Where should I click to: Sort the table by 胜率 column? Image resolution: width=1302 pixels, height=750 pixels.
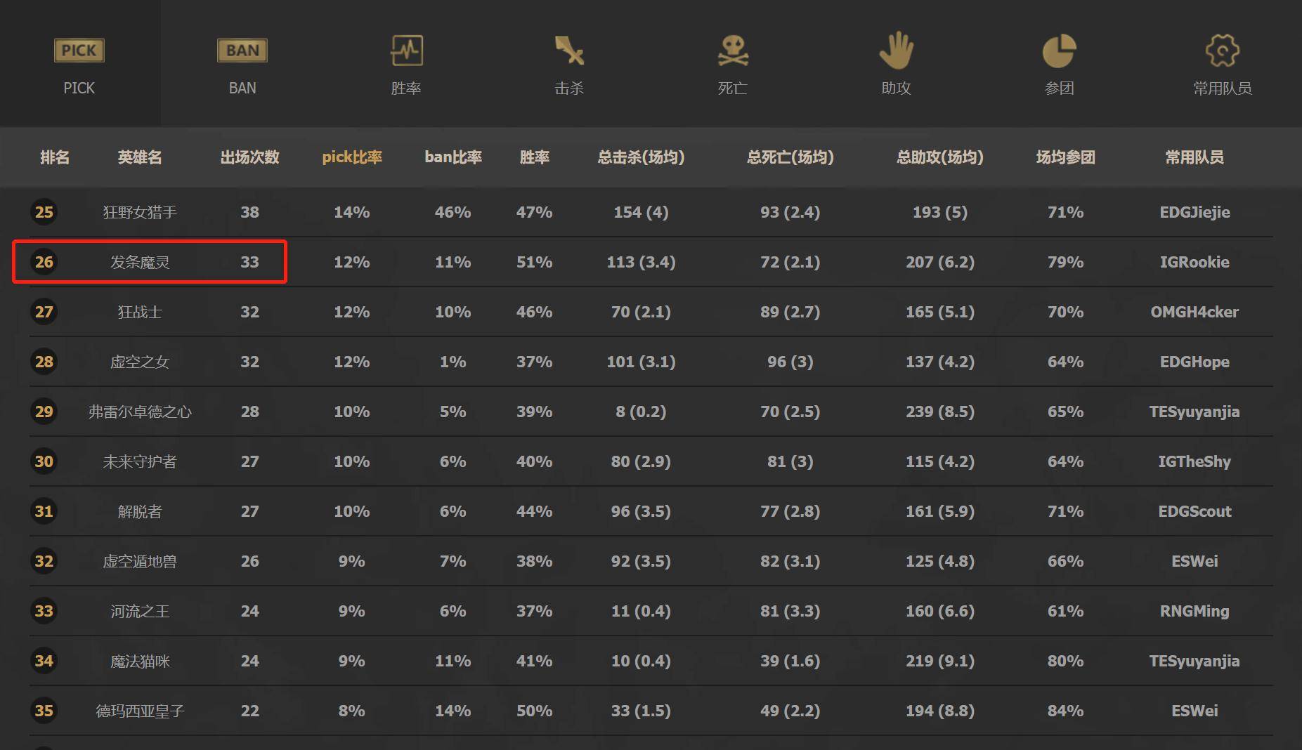[x=534, y=157]
